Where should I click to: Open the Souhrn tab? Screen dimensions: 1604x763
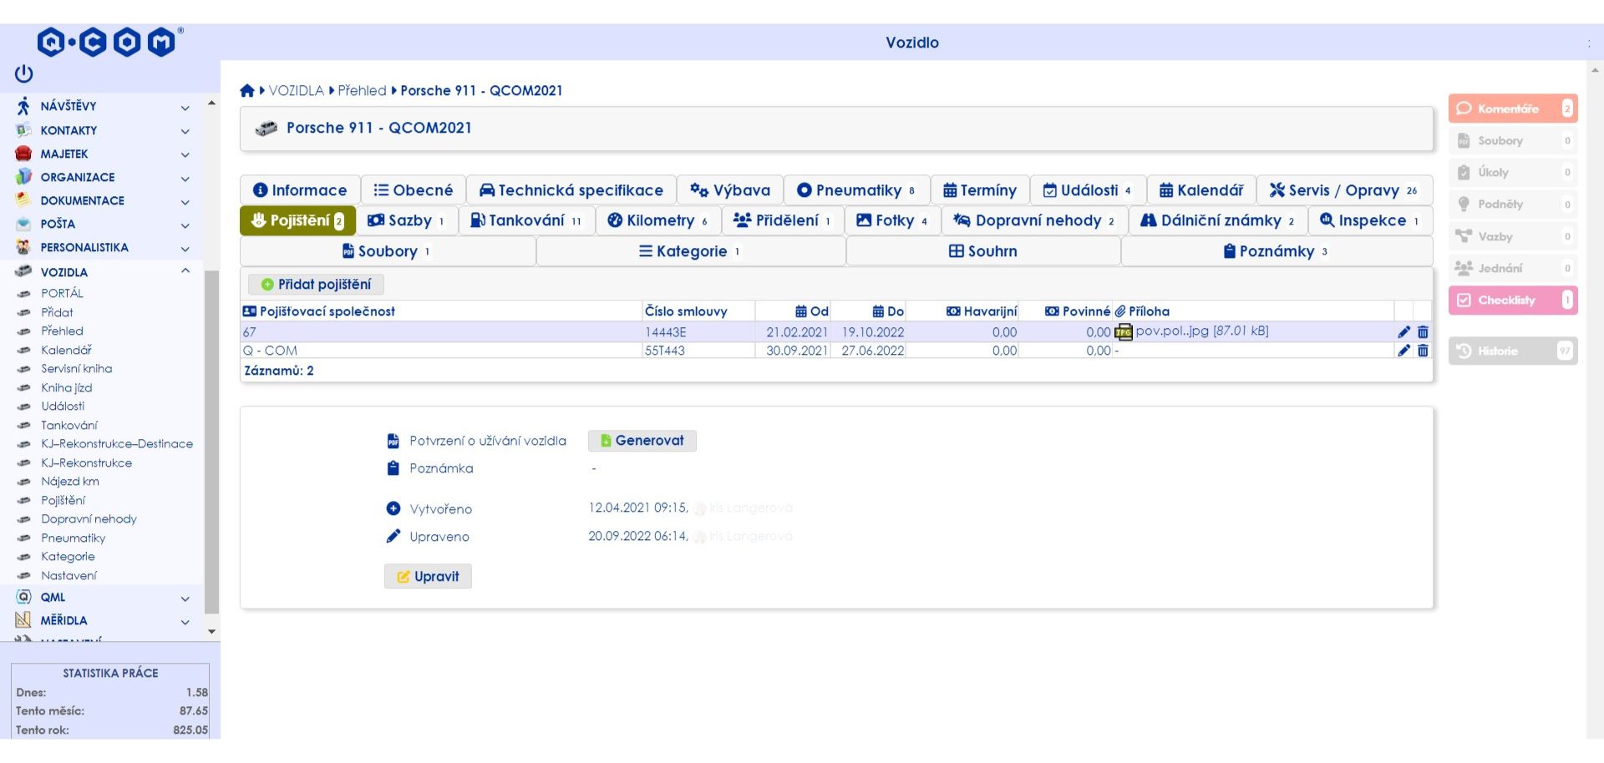coord(983,251)
